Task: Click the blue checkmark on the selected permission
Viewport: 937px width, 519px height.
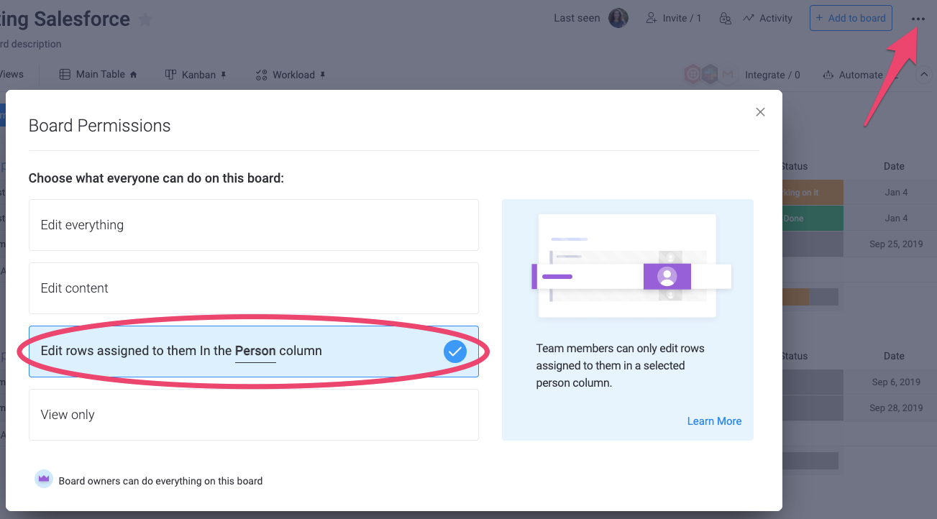Action: point(454,352)
